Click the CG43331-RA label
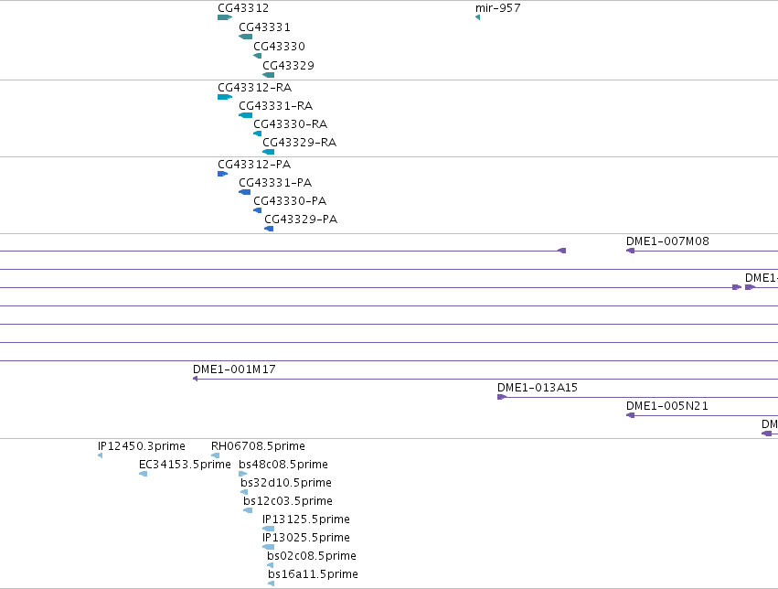The height and width of the screenshot is (589, 778). pos(276,106)
